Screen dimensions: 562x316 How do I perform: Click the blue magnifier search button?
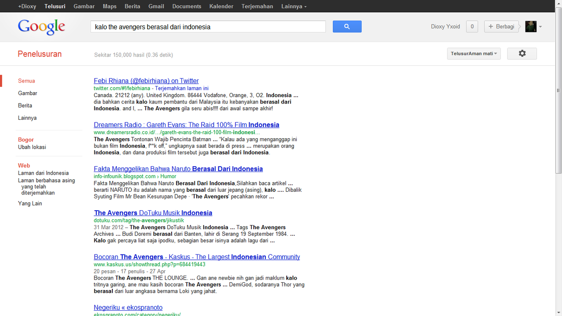tap(347, 26)
